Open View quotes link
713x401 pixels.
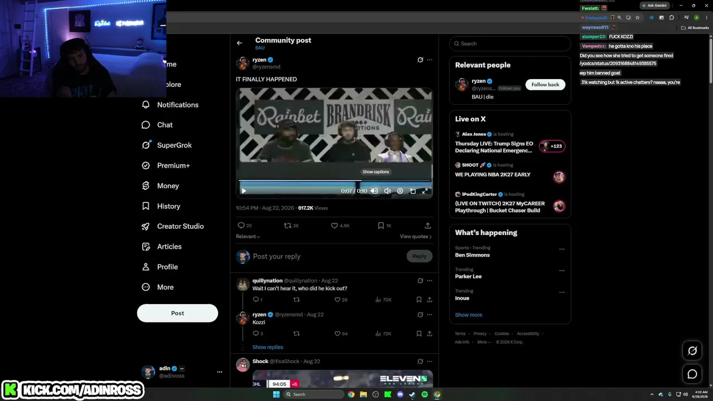[416, 237]
